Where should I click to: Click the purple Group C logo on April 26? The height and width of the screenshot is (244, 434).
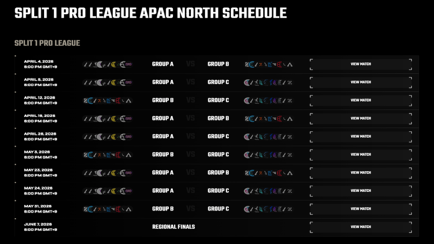(275, 136)
